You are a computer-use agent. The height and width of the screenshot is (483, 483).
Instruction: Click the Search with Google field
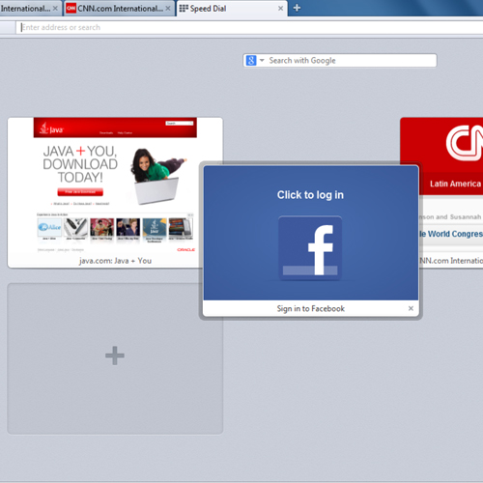click(x=340, y=60)
